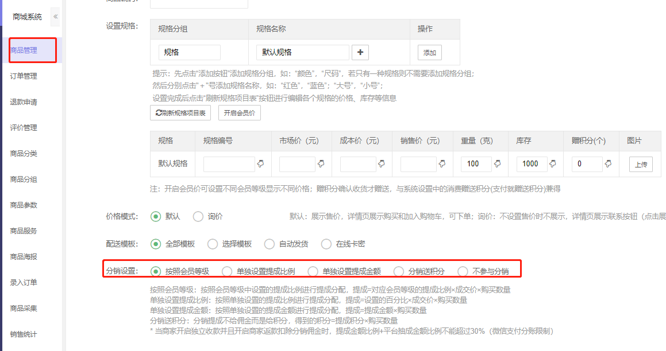Open 订单管理 in the sidebar
Viewport: 666px width, 351px height.
tap(24, 76)
